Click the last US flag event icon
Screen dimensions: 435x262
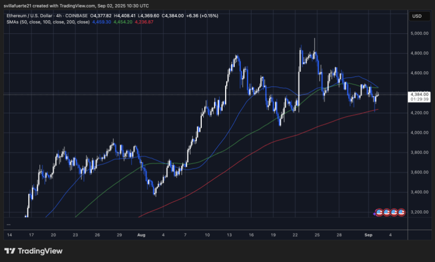[x=402, y=213]
